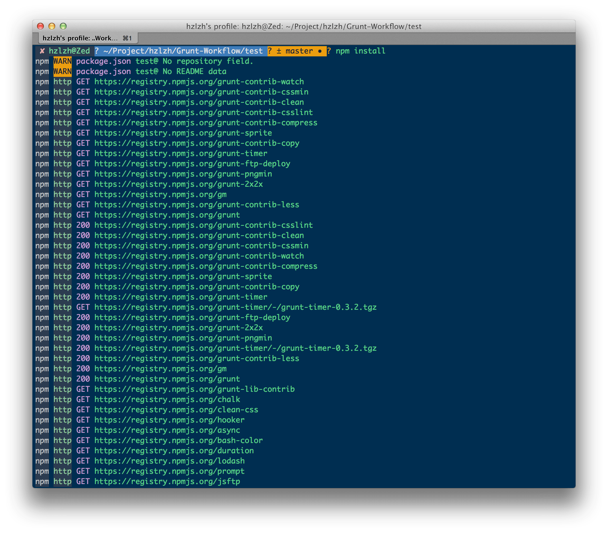
Task: Click the GET registry.npmjs.org/duration URL
Action: (x=174, y=451)
